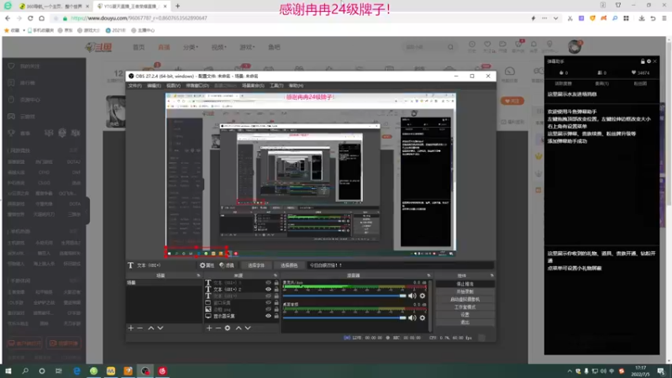Open 控件 dock panel menu icon
This screenshot has width=672, height=378.
click(x=491, y=276)
